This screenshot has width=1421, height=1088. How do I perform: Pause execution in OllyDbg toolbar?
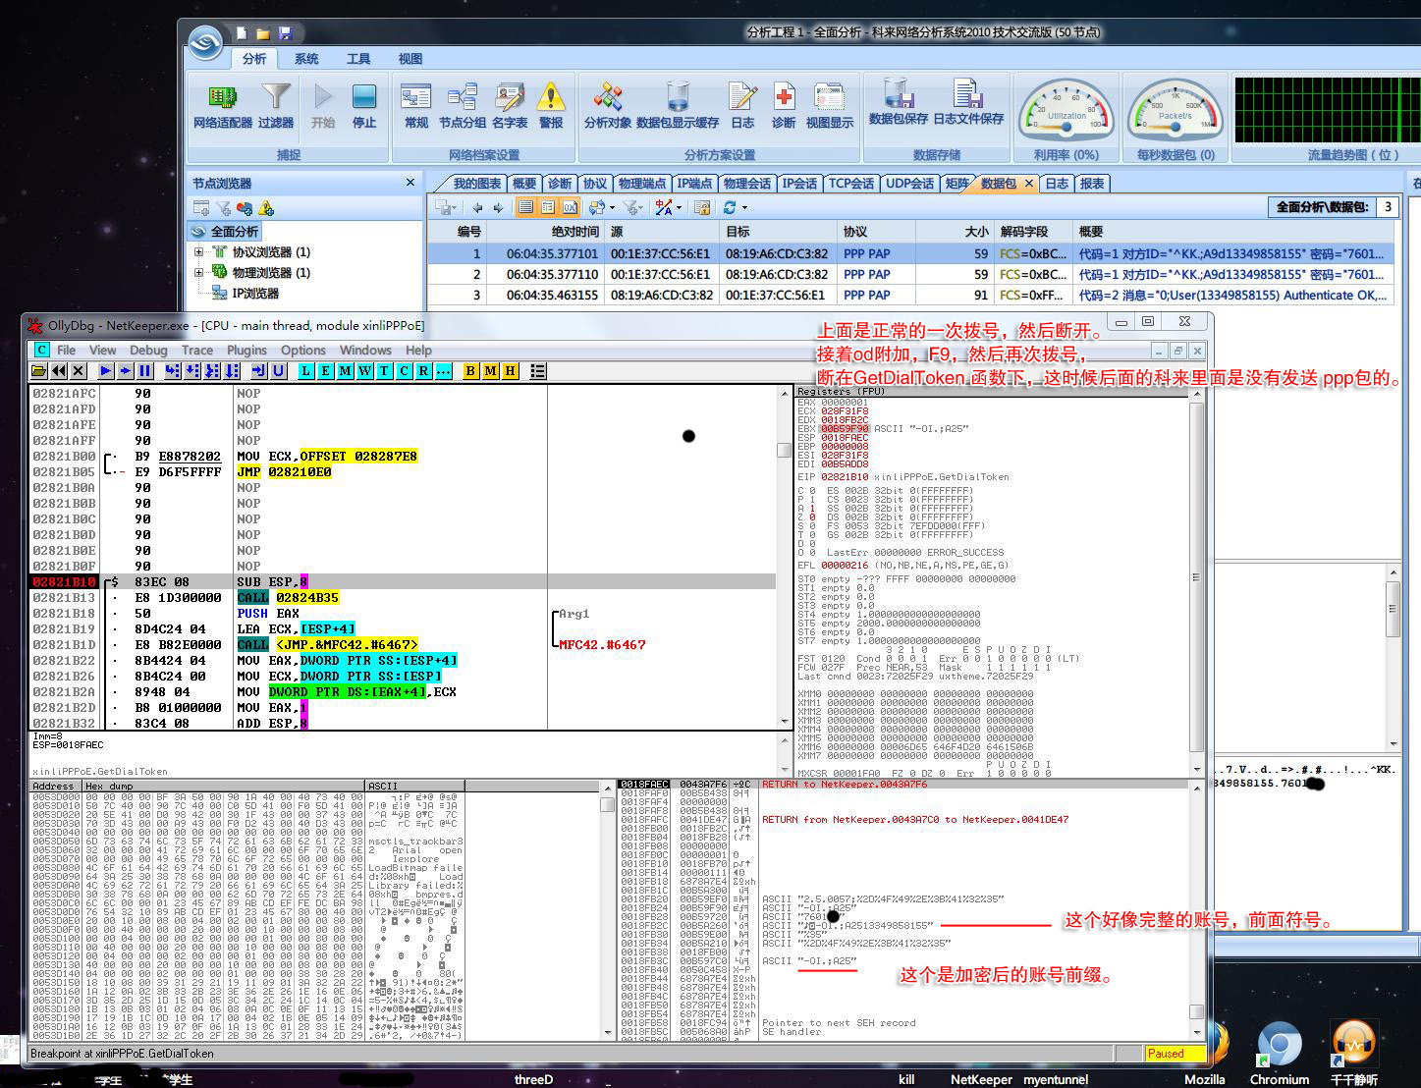tap(144, 371)
